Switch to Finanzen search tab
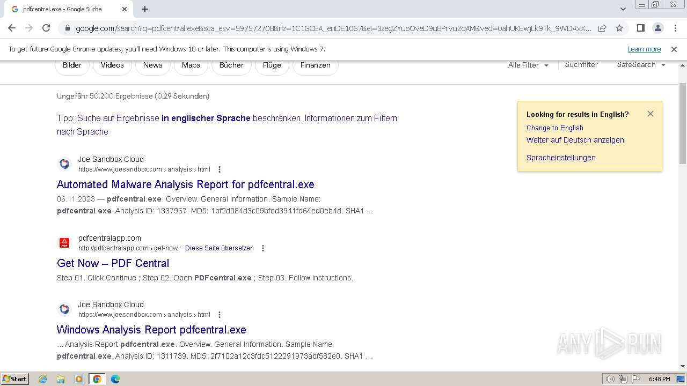 coord(315,65)
